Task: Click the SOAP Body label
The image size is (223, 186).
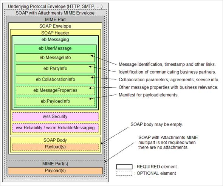Action: [x=55, y=140]
